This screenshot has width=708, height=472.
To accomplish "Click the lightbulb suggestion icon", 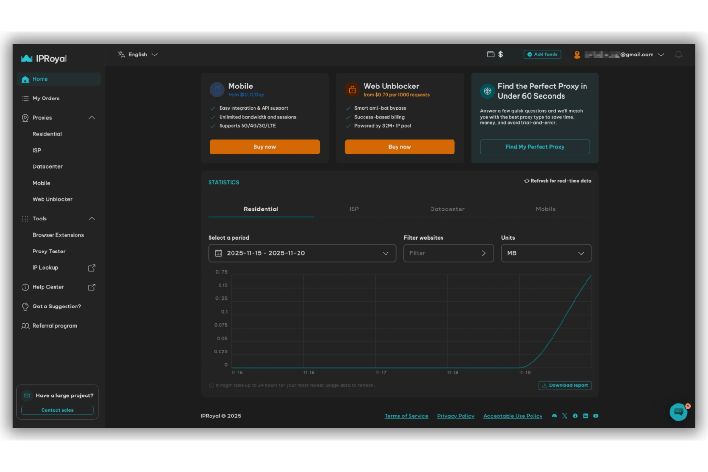I will pyautogui.click(x=25, y=307).
